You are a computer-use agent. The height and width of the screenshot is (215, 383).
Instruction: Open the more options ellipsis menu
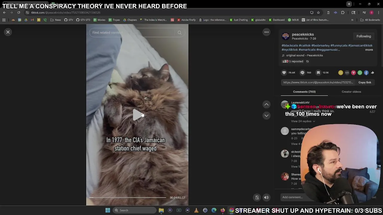pos(266,32)
